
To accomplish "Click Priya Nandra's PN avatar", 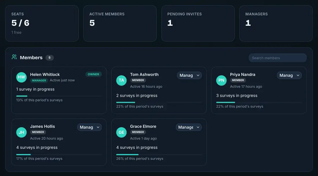I will point(221,80).
